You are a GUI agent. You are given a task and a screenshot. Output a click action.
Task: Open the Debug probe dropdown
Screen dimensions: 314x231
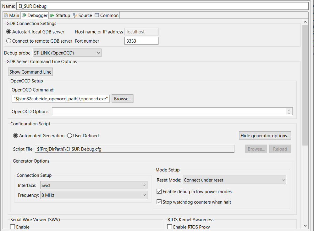click(67, 53)
